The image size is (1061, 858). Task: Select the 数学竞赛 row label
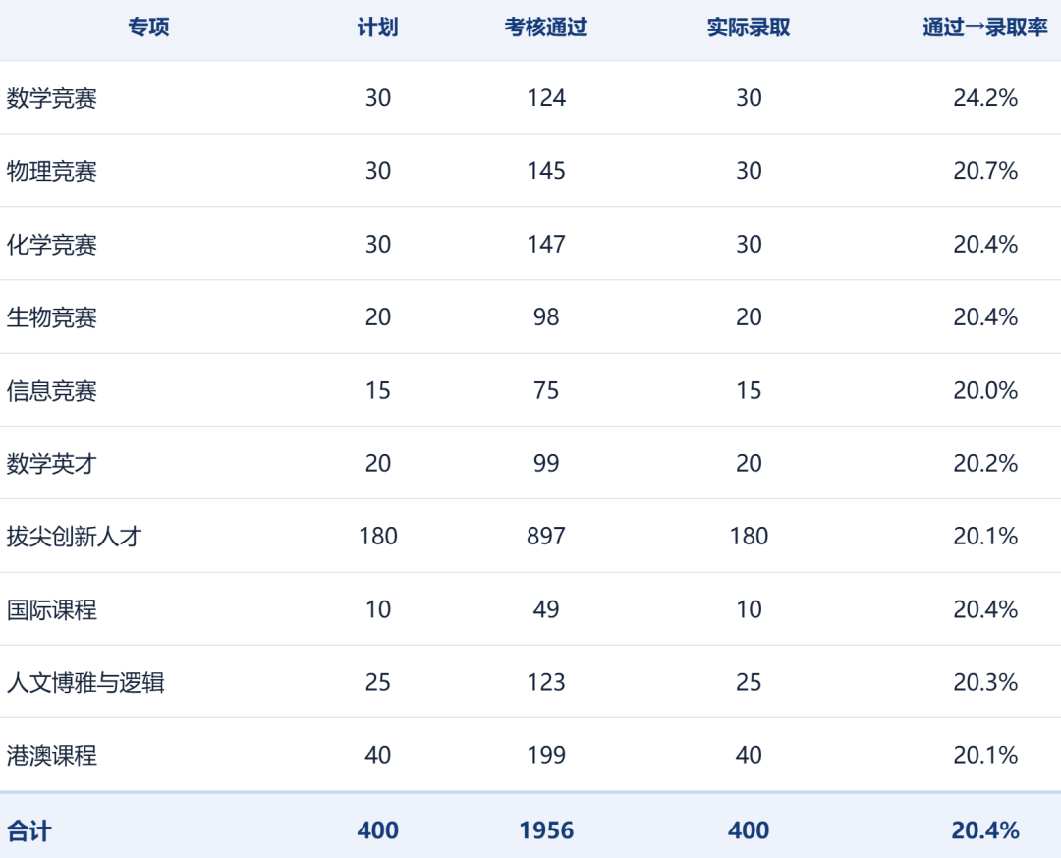(x=52, y=99)
